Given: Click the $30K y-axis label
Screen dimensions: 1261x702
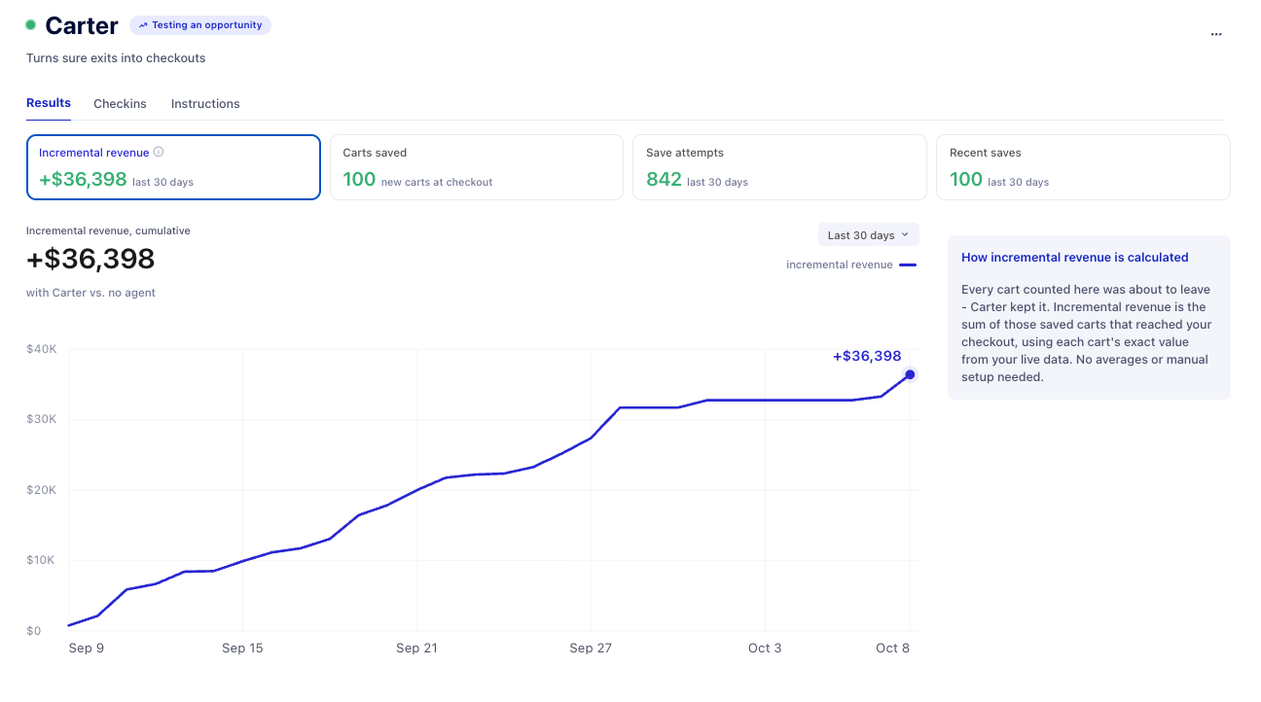Looking at the screenshot, I should pyautogui.click(x=41, y=419).
